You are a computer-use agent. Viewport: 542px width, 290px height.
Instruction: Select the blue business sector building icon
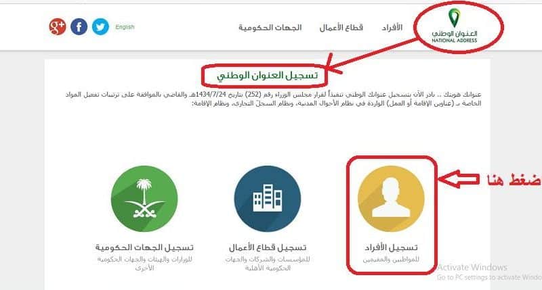[267, 199]
